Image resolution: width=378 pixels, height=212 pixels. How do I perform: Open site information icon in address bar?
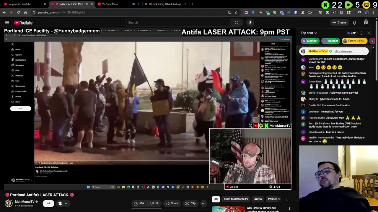point(34,12)
